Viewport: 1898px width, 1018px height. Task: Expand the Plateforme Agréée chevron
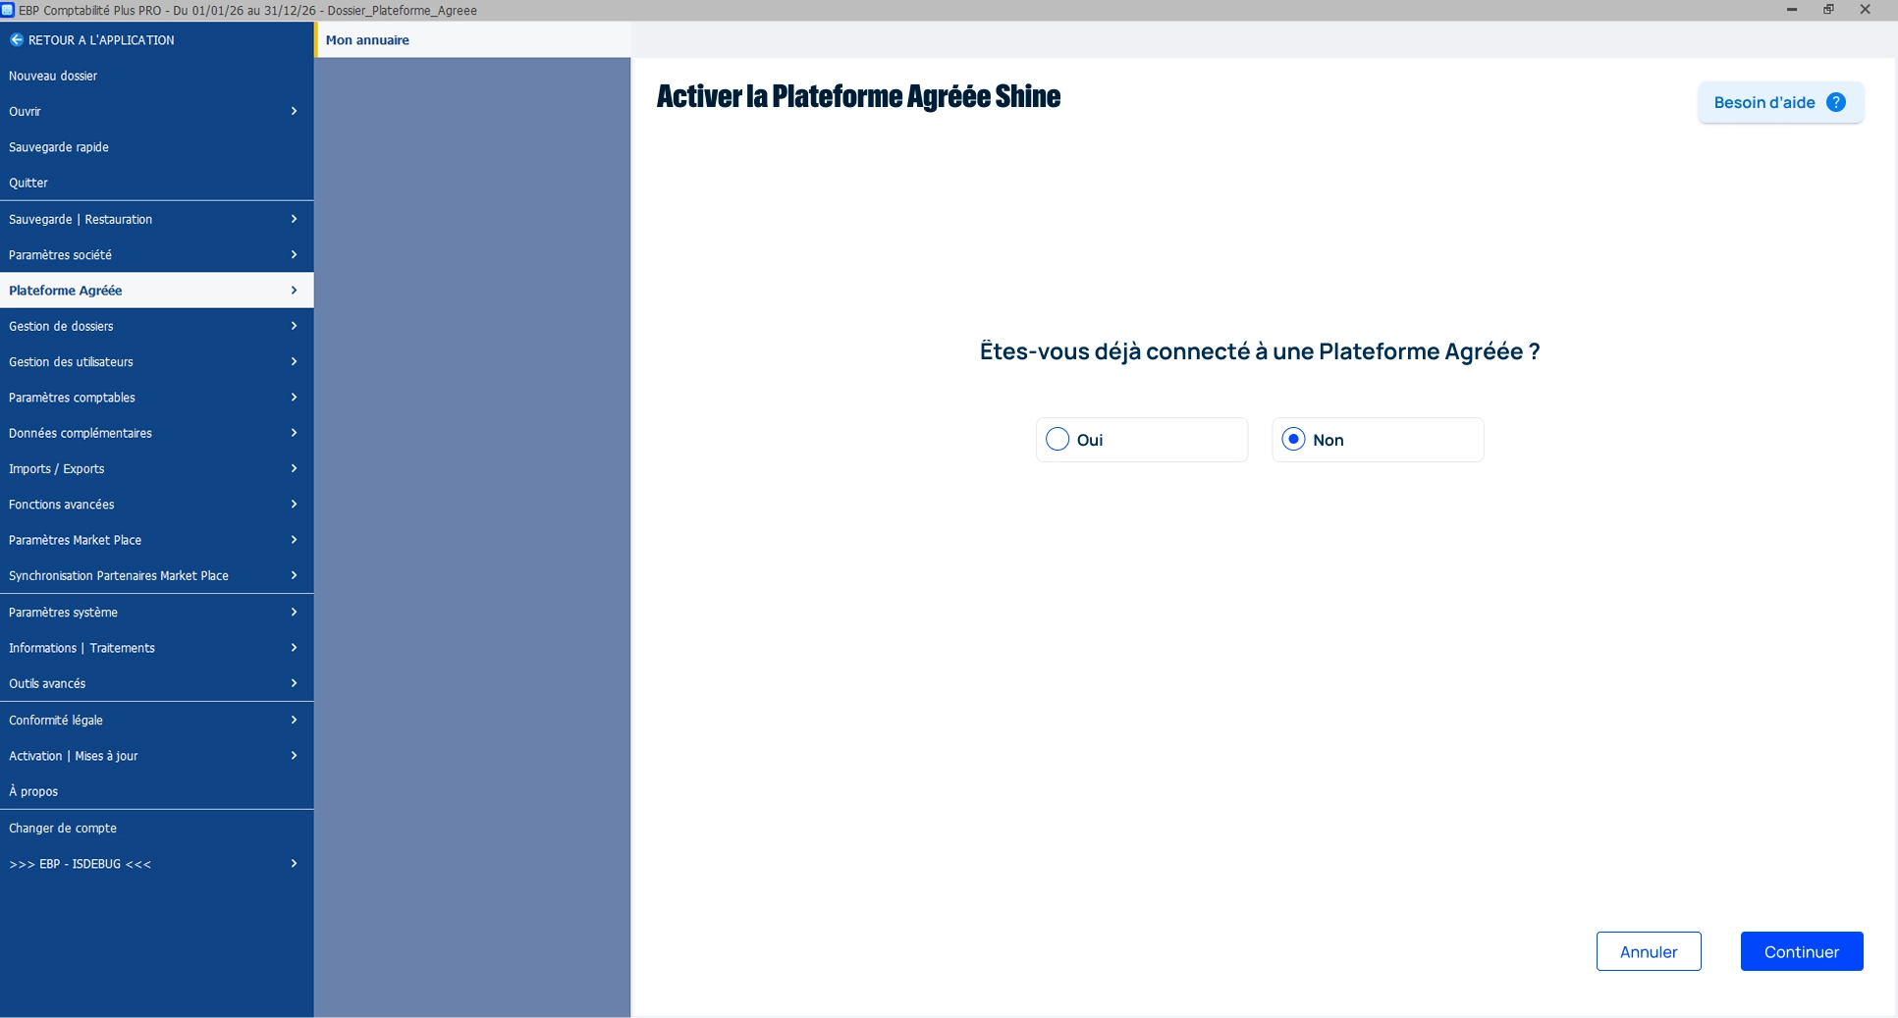point(294,291)
